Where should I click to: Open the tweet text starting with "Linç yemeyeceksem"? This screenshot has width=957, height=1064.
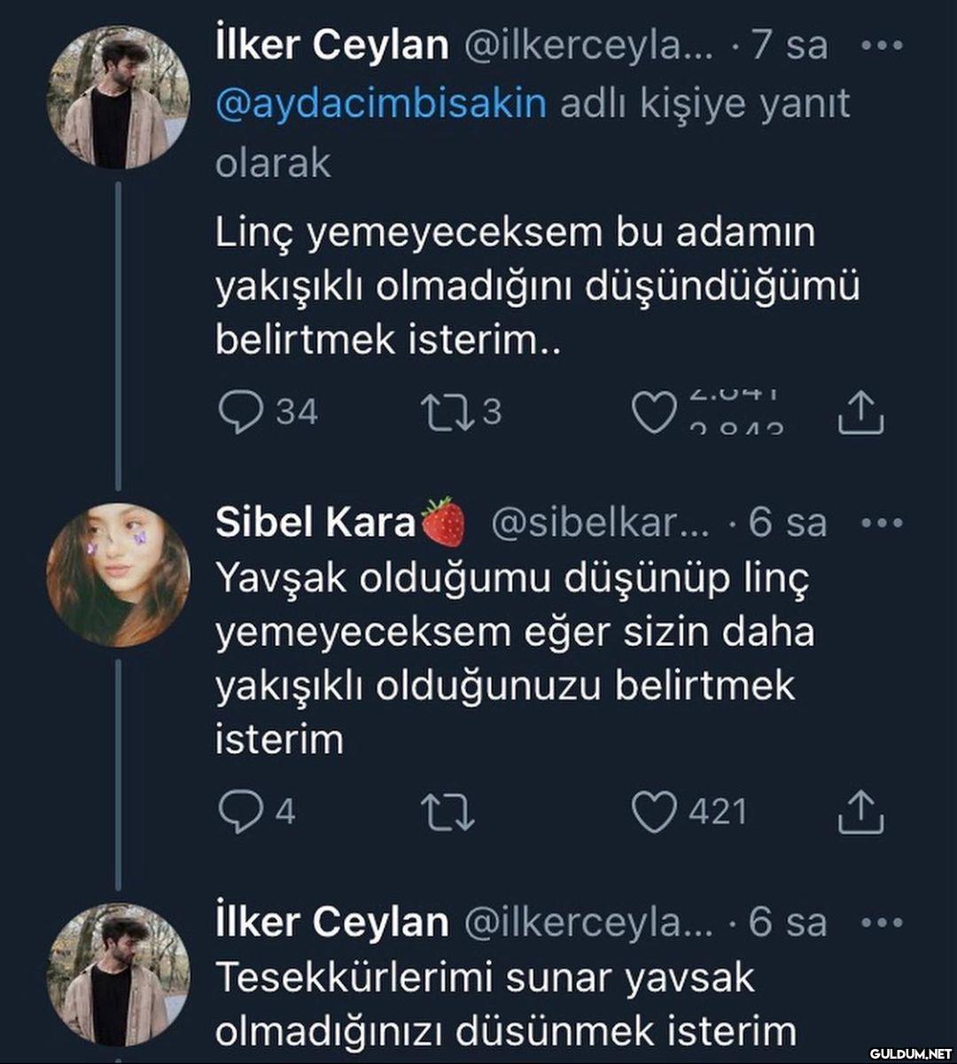[x=537, y=286]
